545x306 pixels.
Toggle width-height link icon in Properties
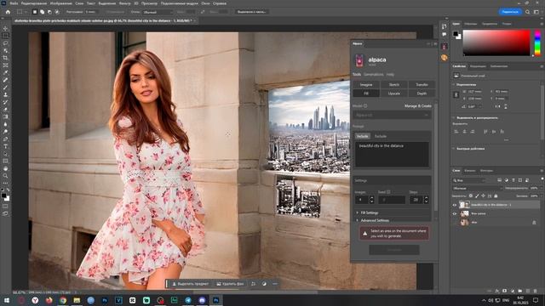[456, 95]
